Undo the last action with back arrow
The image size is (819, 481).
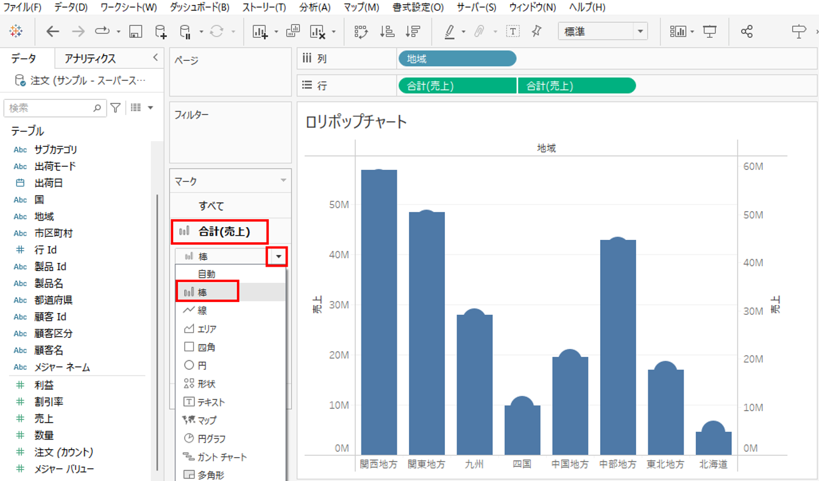(x=53, y=32)
